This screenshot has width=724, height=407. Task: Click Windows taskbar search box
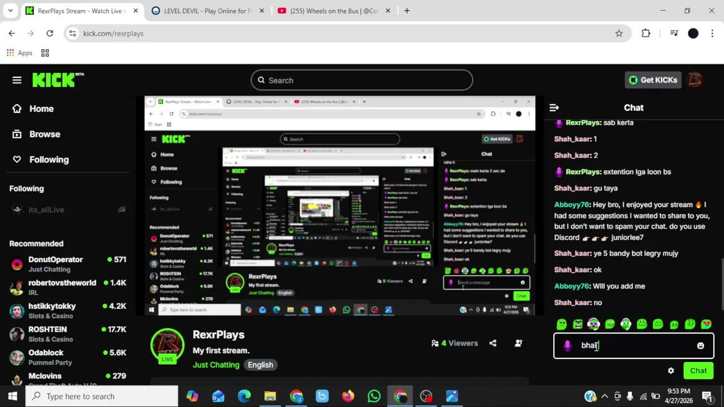point(102,396)
